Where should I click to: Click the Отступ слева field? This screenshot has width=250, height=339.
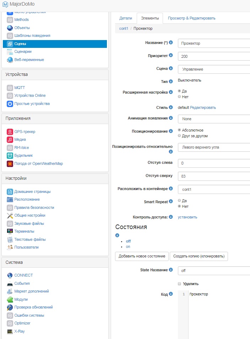[x=214, y=163]
